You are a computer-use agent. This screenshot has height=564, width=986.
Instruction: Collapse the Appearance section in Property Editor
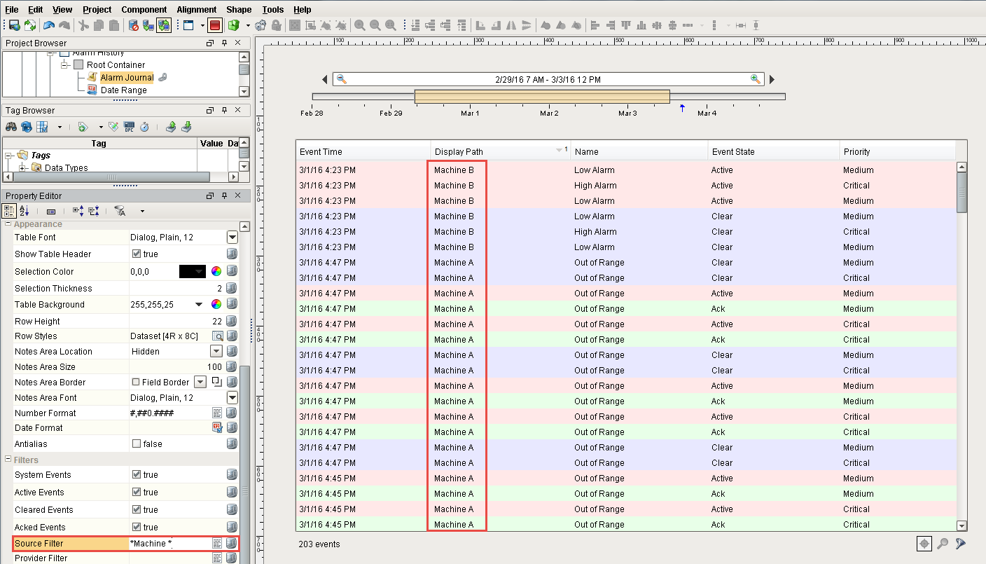click(x=6, y=224)
